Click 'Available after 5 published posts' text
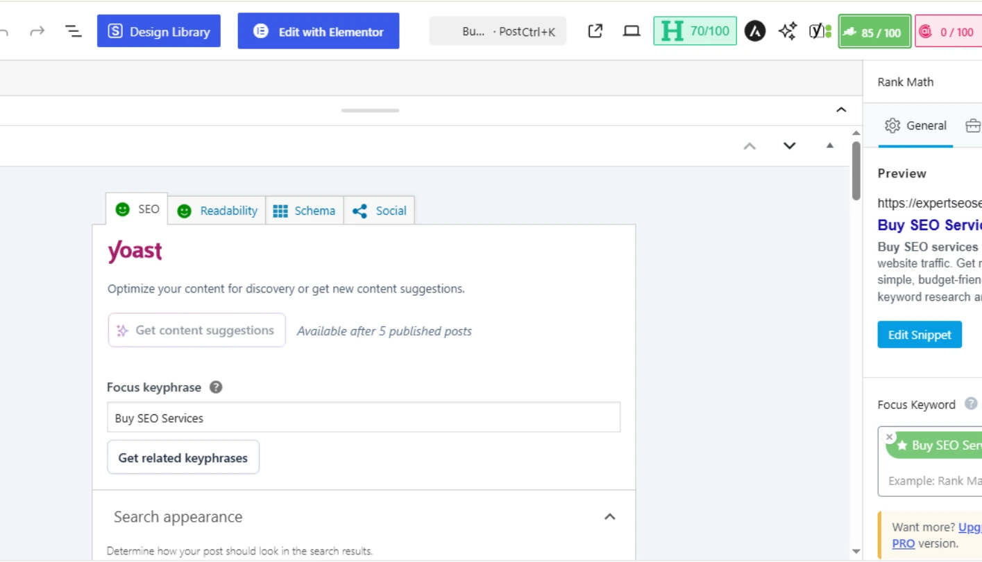The width and height of the screenshot is (982, 562). [384, 331]
